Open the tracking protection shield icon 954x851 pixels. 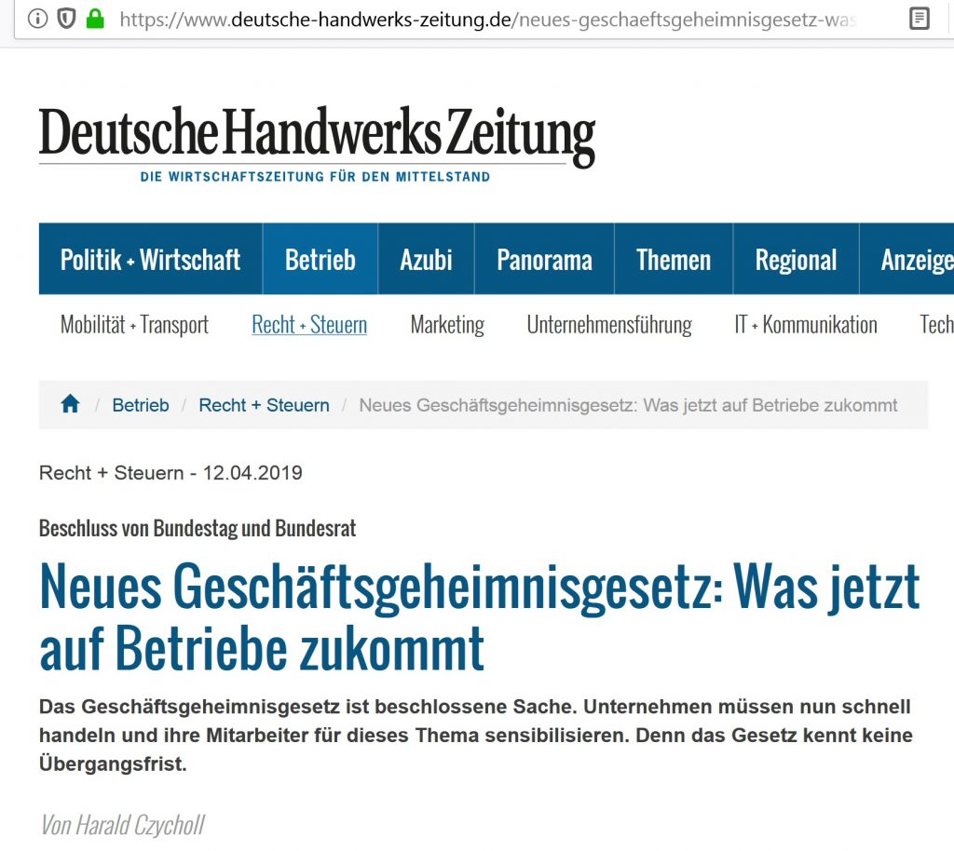click(66, 20)
